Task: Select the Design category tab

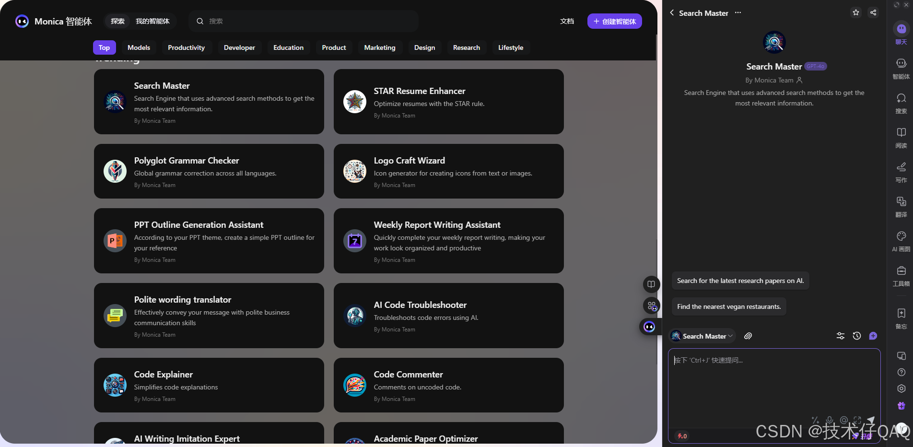Action: click(424, 47)
